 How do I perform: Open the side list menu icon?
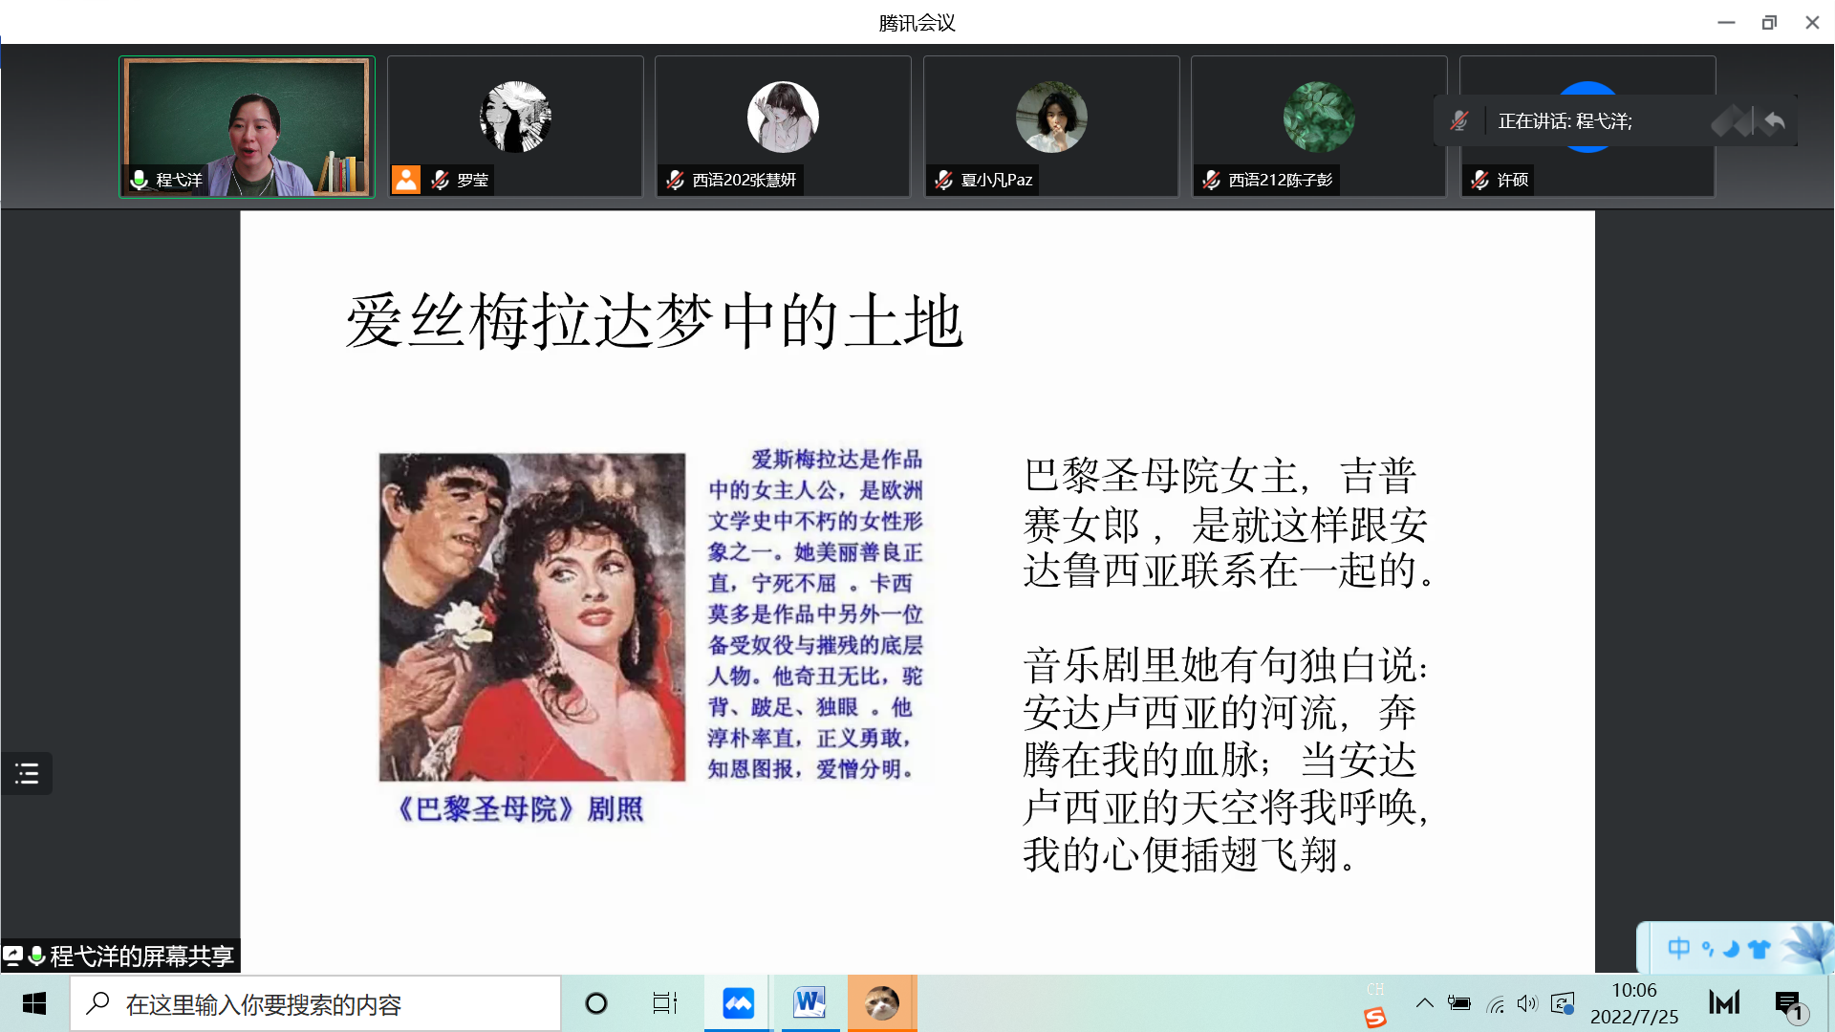[x=27, y=774]
